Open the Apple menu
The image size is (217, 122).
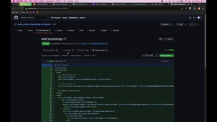14,1
